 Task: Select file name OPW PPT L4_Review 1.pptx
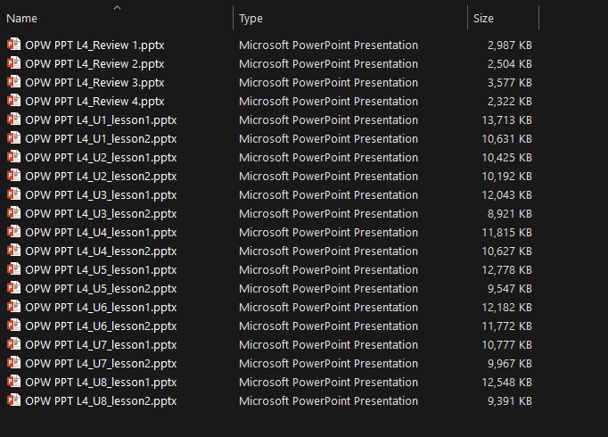[x=94, y=45]
